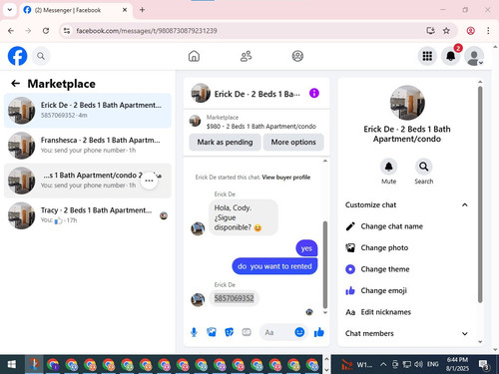Go back in browser history
This screenshot has height=374, width=499.
tap(11, 31)
